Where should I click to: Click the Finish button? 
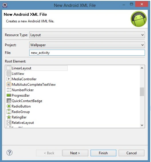click(x=103, y=153)
